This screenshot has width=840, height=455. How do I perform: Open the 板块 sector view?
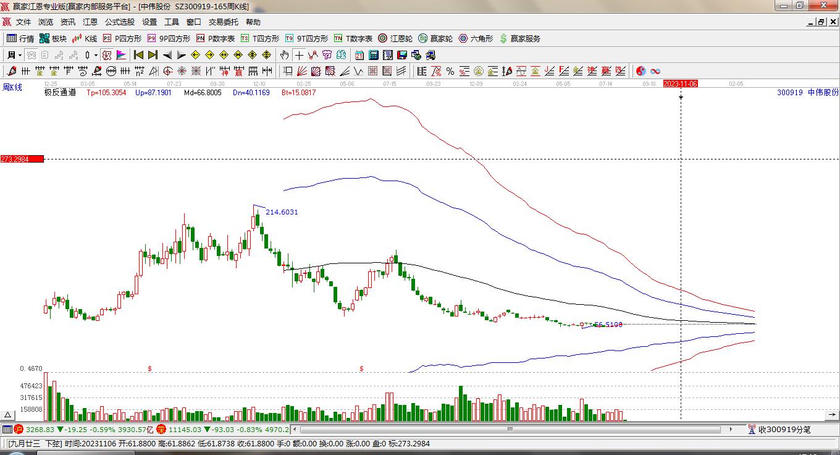(x=53, y=38)
